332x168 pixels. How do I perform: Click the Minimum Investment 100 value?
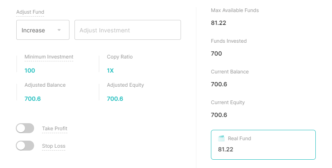coord(30,71)
